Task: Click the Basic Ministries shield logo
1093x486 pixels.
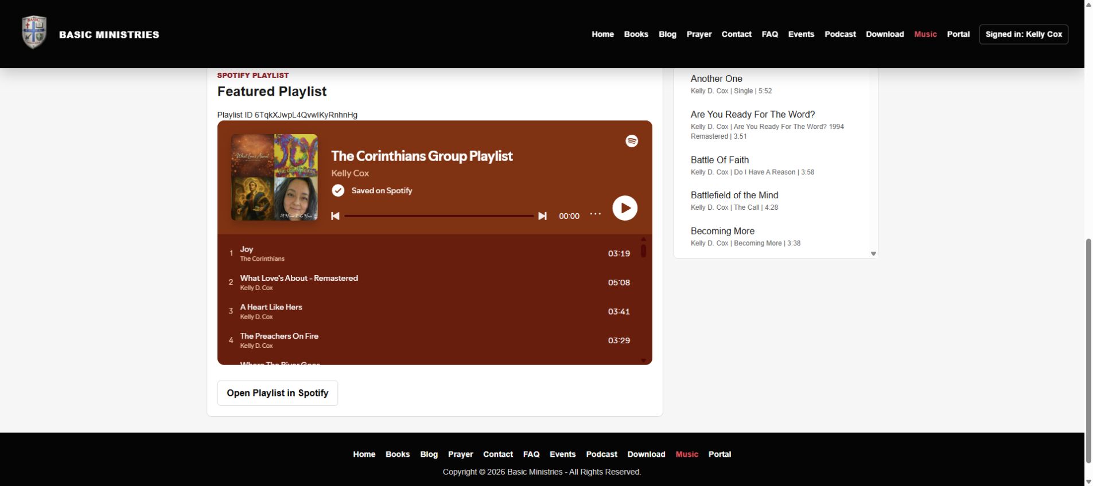Action: [x=34, y=33]
